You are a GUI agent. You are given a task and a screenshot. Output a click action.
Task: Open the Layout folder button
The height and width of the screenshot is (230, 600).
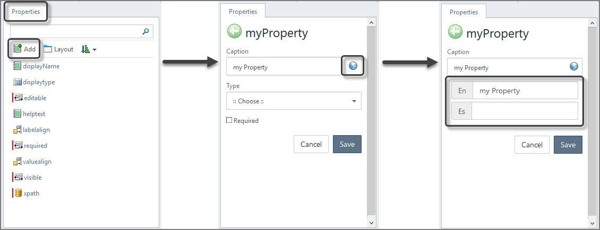coord(58,49)
